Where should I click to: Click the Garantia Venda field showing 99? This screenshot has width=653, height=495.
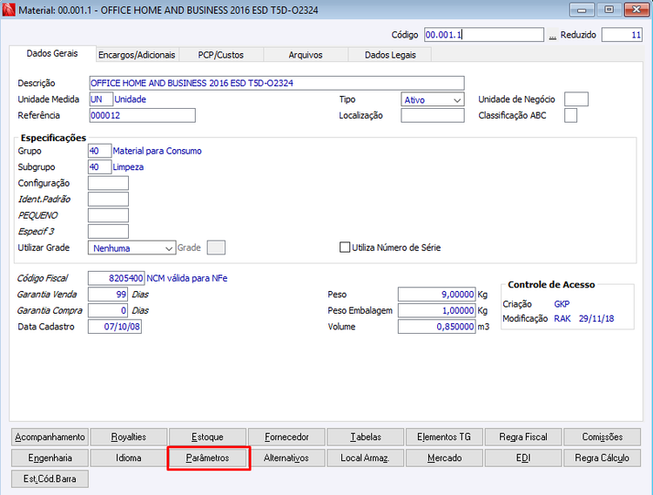108,295
